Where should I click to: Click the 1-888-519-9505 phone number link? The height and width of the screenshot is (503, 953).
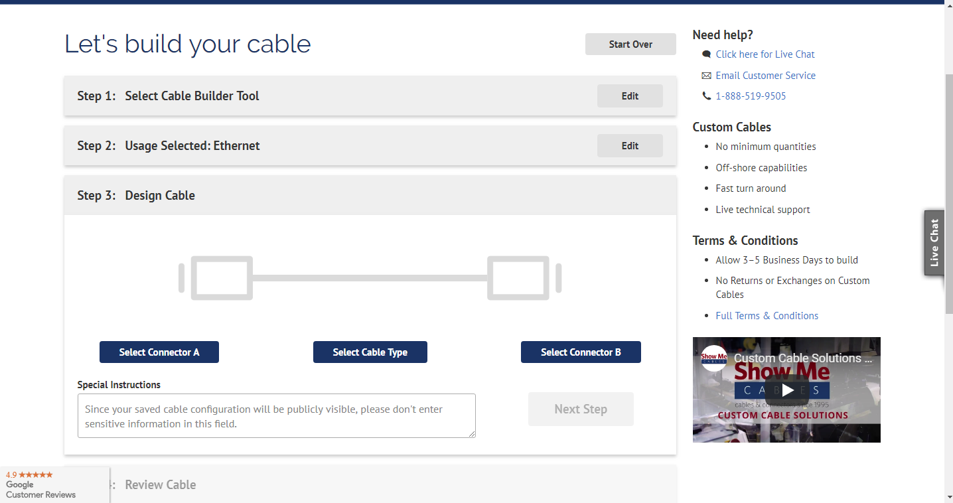[751, 96]
